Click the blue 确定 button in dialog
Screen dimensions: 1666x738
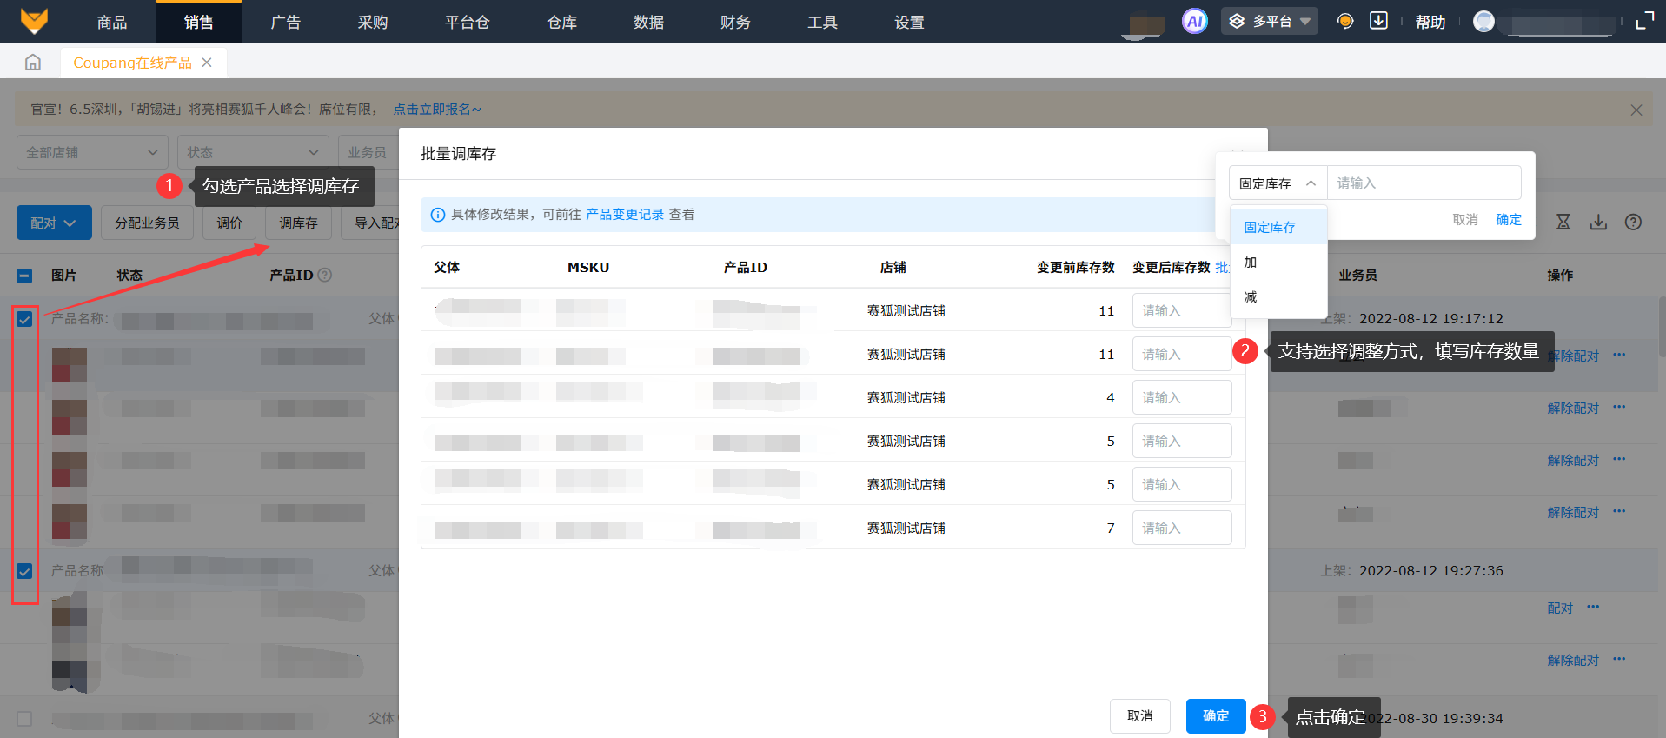(x=1215, y=716)
